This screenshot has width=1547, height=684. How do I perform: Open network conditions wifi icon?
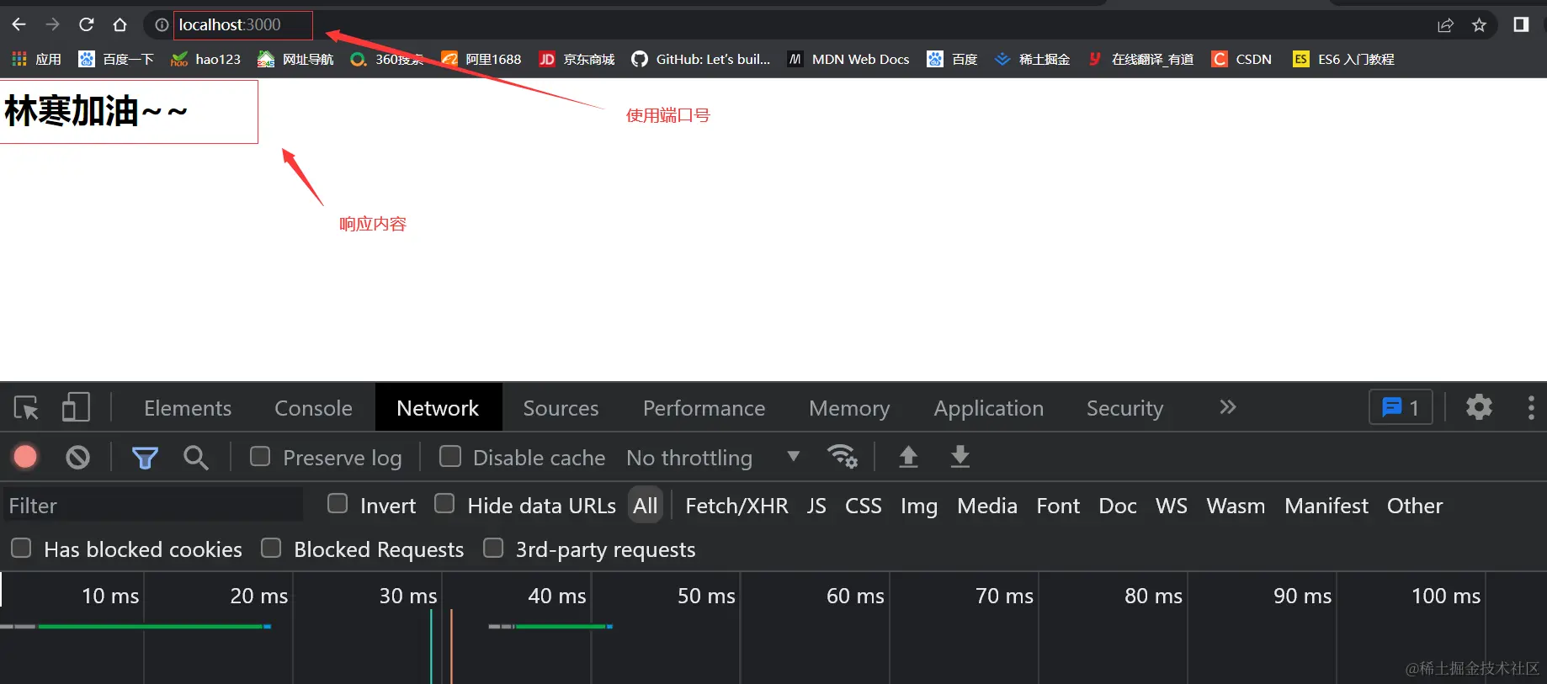point(842,457)
